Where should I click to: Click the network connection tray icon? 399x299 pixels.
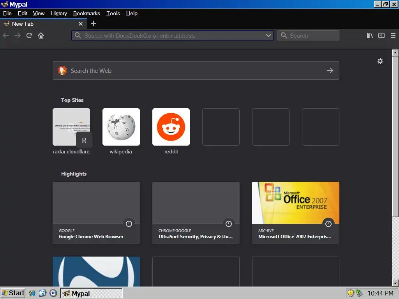coord(359,293)
